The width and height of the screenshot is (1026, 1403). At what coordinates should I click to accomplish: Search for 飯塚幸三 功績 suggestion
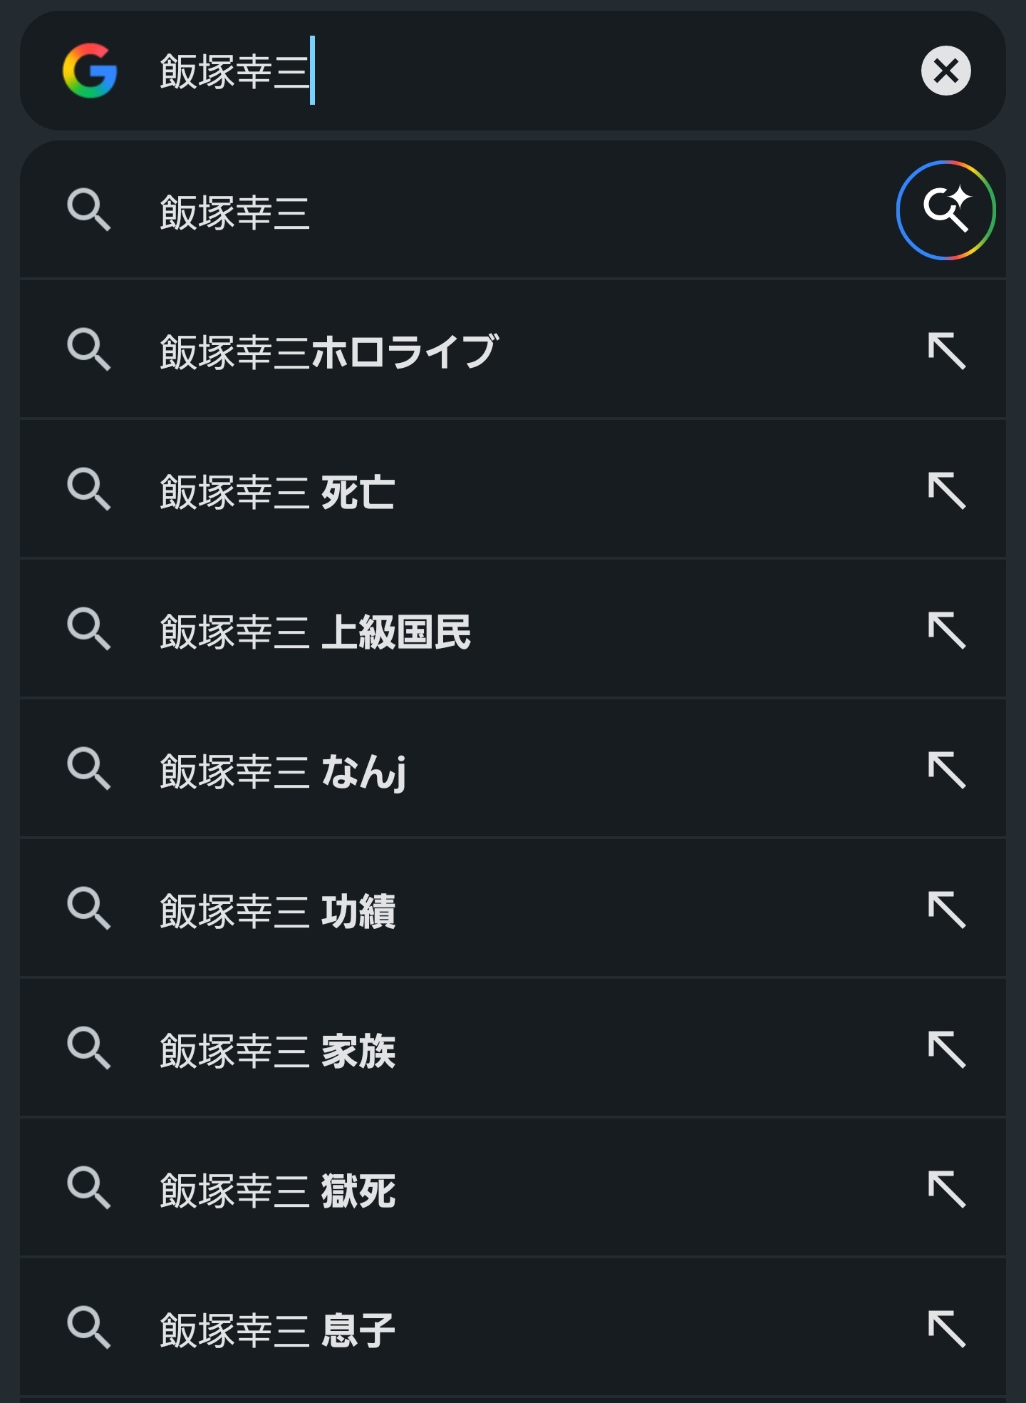[277, 910]
